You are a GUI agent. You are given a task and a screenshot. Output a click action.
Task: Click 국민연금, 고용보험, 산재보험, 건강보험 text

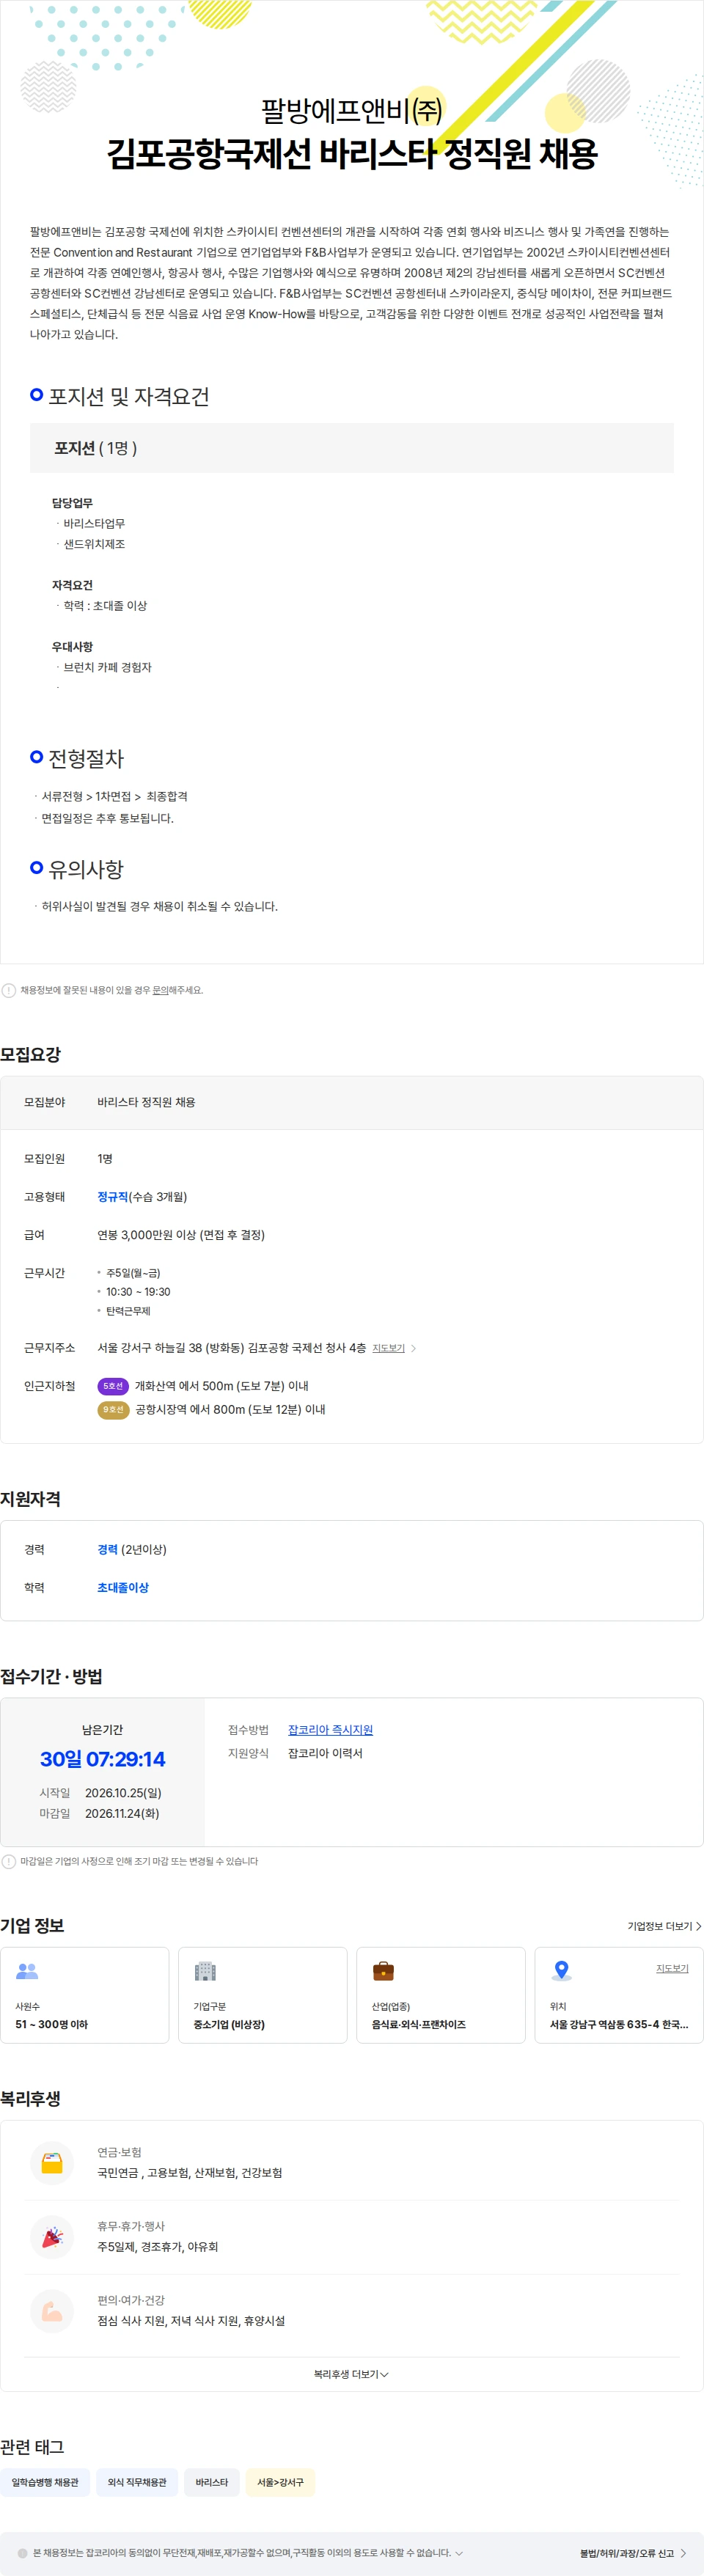coord(190,2172)
